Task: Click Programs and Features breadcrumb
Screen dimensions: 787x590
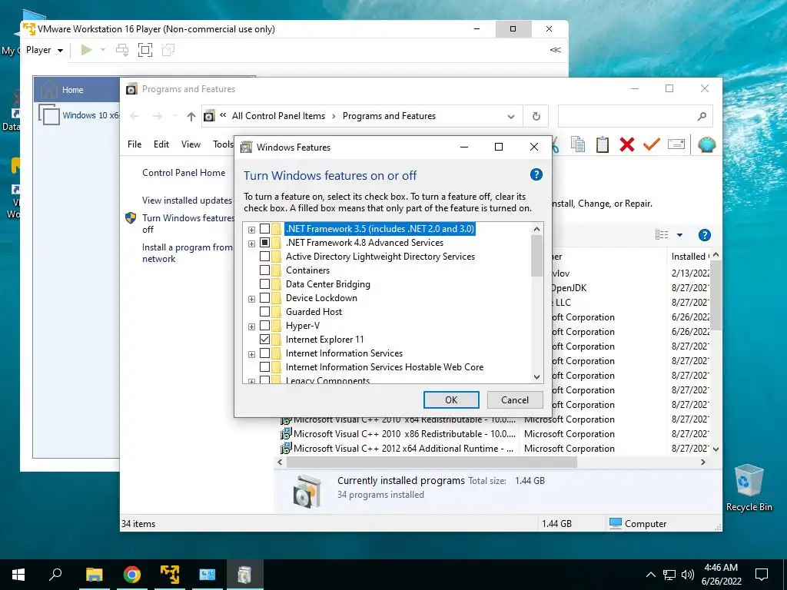Action: [389, 116]
